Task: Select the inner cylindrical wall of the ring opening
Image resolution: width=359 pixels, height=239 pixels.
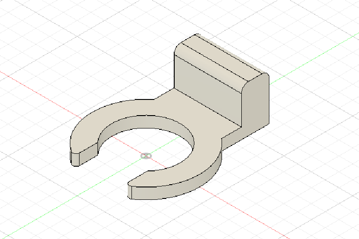Action: click(x=147, y=122)
